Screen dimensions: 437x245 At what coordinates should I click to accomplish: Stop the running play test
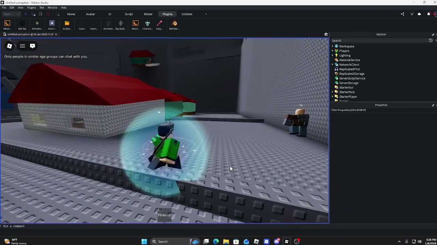point(48,14)
